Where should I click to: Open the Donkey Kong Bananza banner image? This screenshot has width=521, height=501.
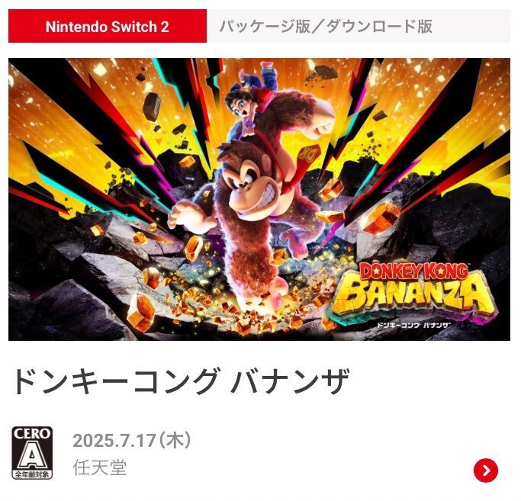pos(259,199)
